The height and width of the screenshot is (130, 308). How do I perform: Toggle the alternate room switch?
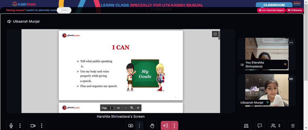coord(64,10)
